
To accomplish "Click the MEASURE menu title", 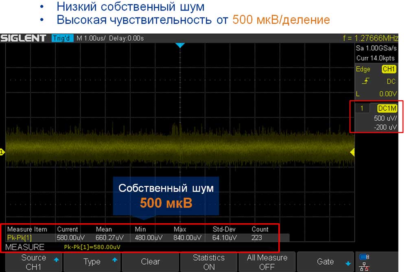I will pos(25,247).
